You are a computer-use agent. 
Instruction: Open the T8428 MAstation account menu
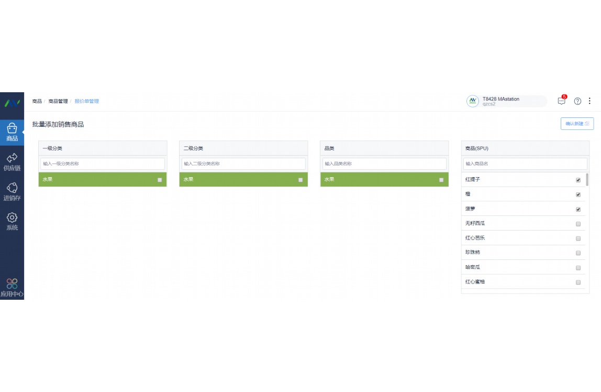click(x=506, y=101)
